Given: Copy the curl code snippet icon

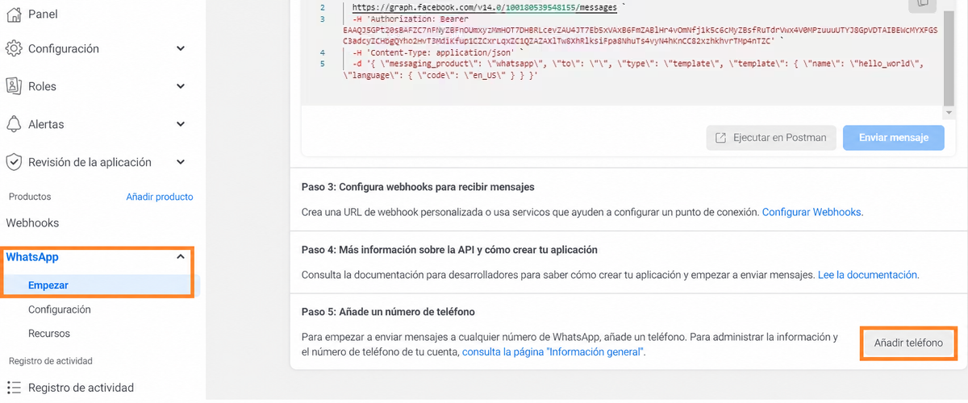Looking at the screenshot, I should tap(922, 4).
